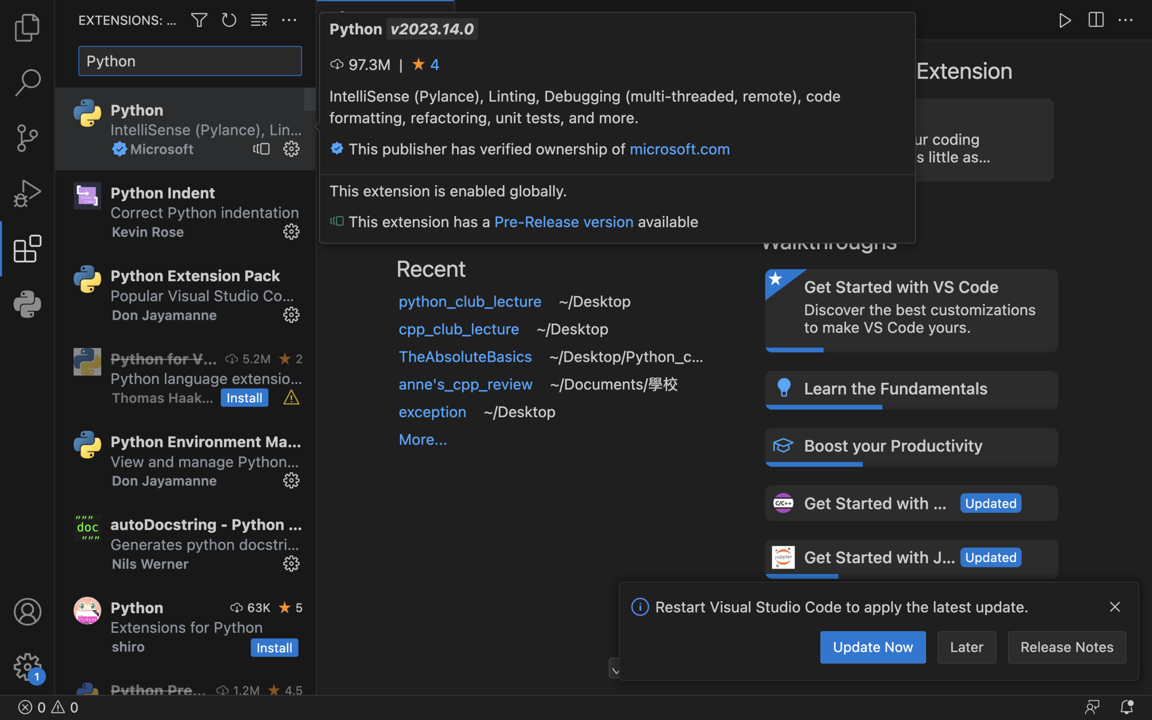This screenshot has height=720, width=1152.
Task: Switch Python extension to pre-release version
Action: click(261, 149)
